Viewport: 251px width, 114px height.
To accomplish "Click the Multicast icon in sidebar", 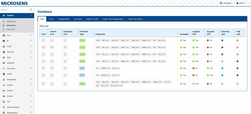I will (x=4, y=63).
